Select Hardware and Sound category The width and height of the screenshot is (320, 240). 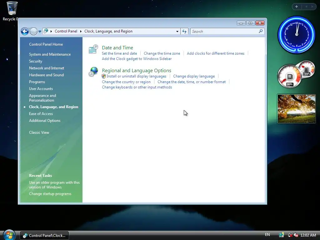point(46,75)
